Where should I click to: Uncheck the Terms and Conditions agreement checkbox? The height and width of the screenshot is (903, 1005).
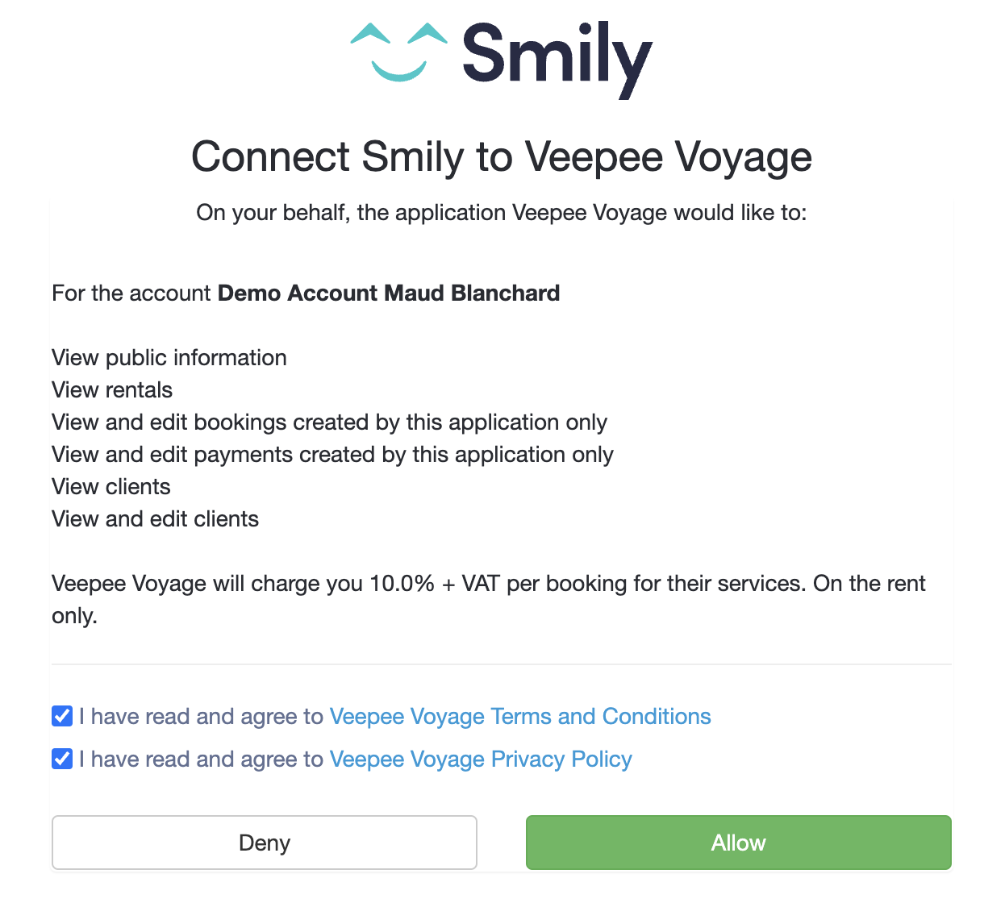coord(62,716)
